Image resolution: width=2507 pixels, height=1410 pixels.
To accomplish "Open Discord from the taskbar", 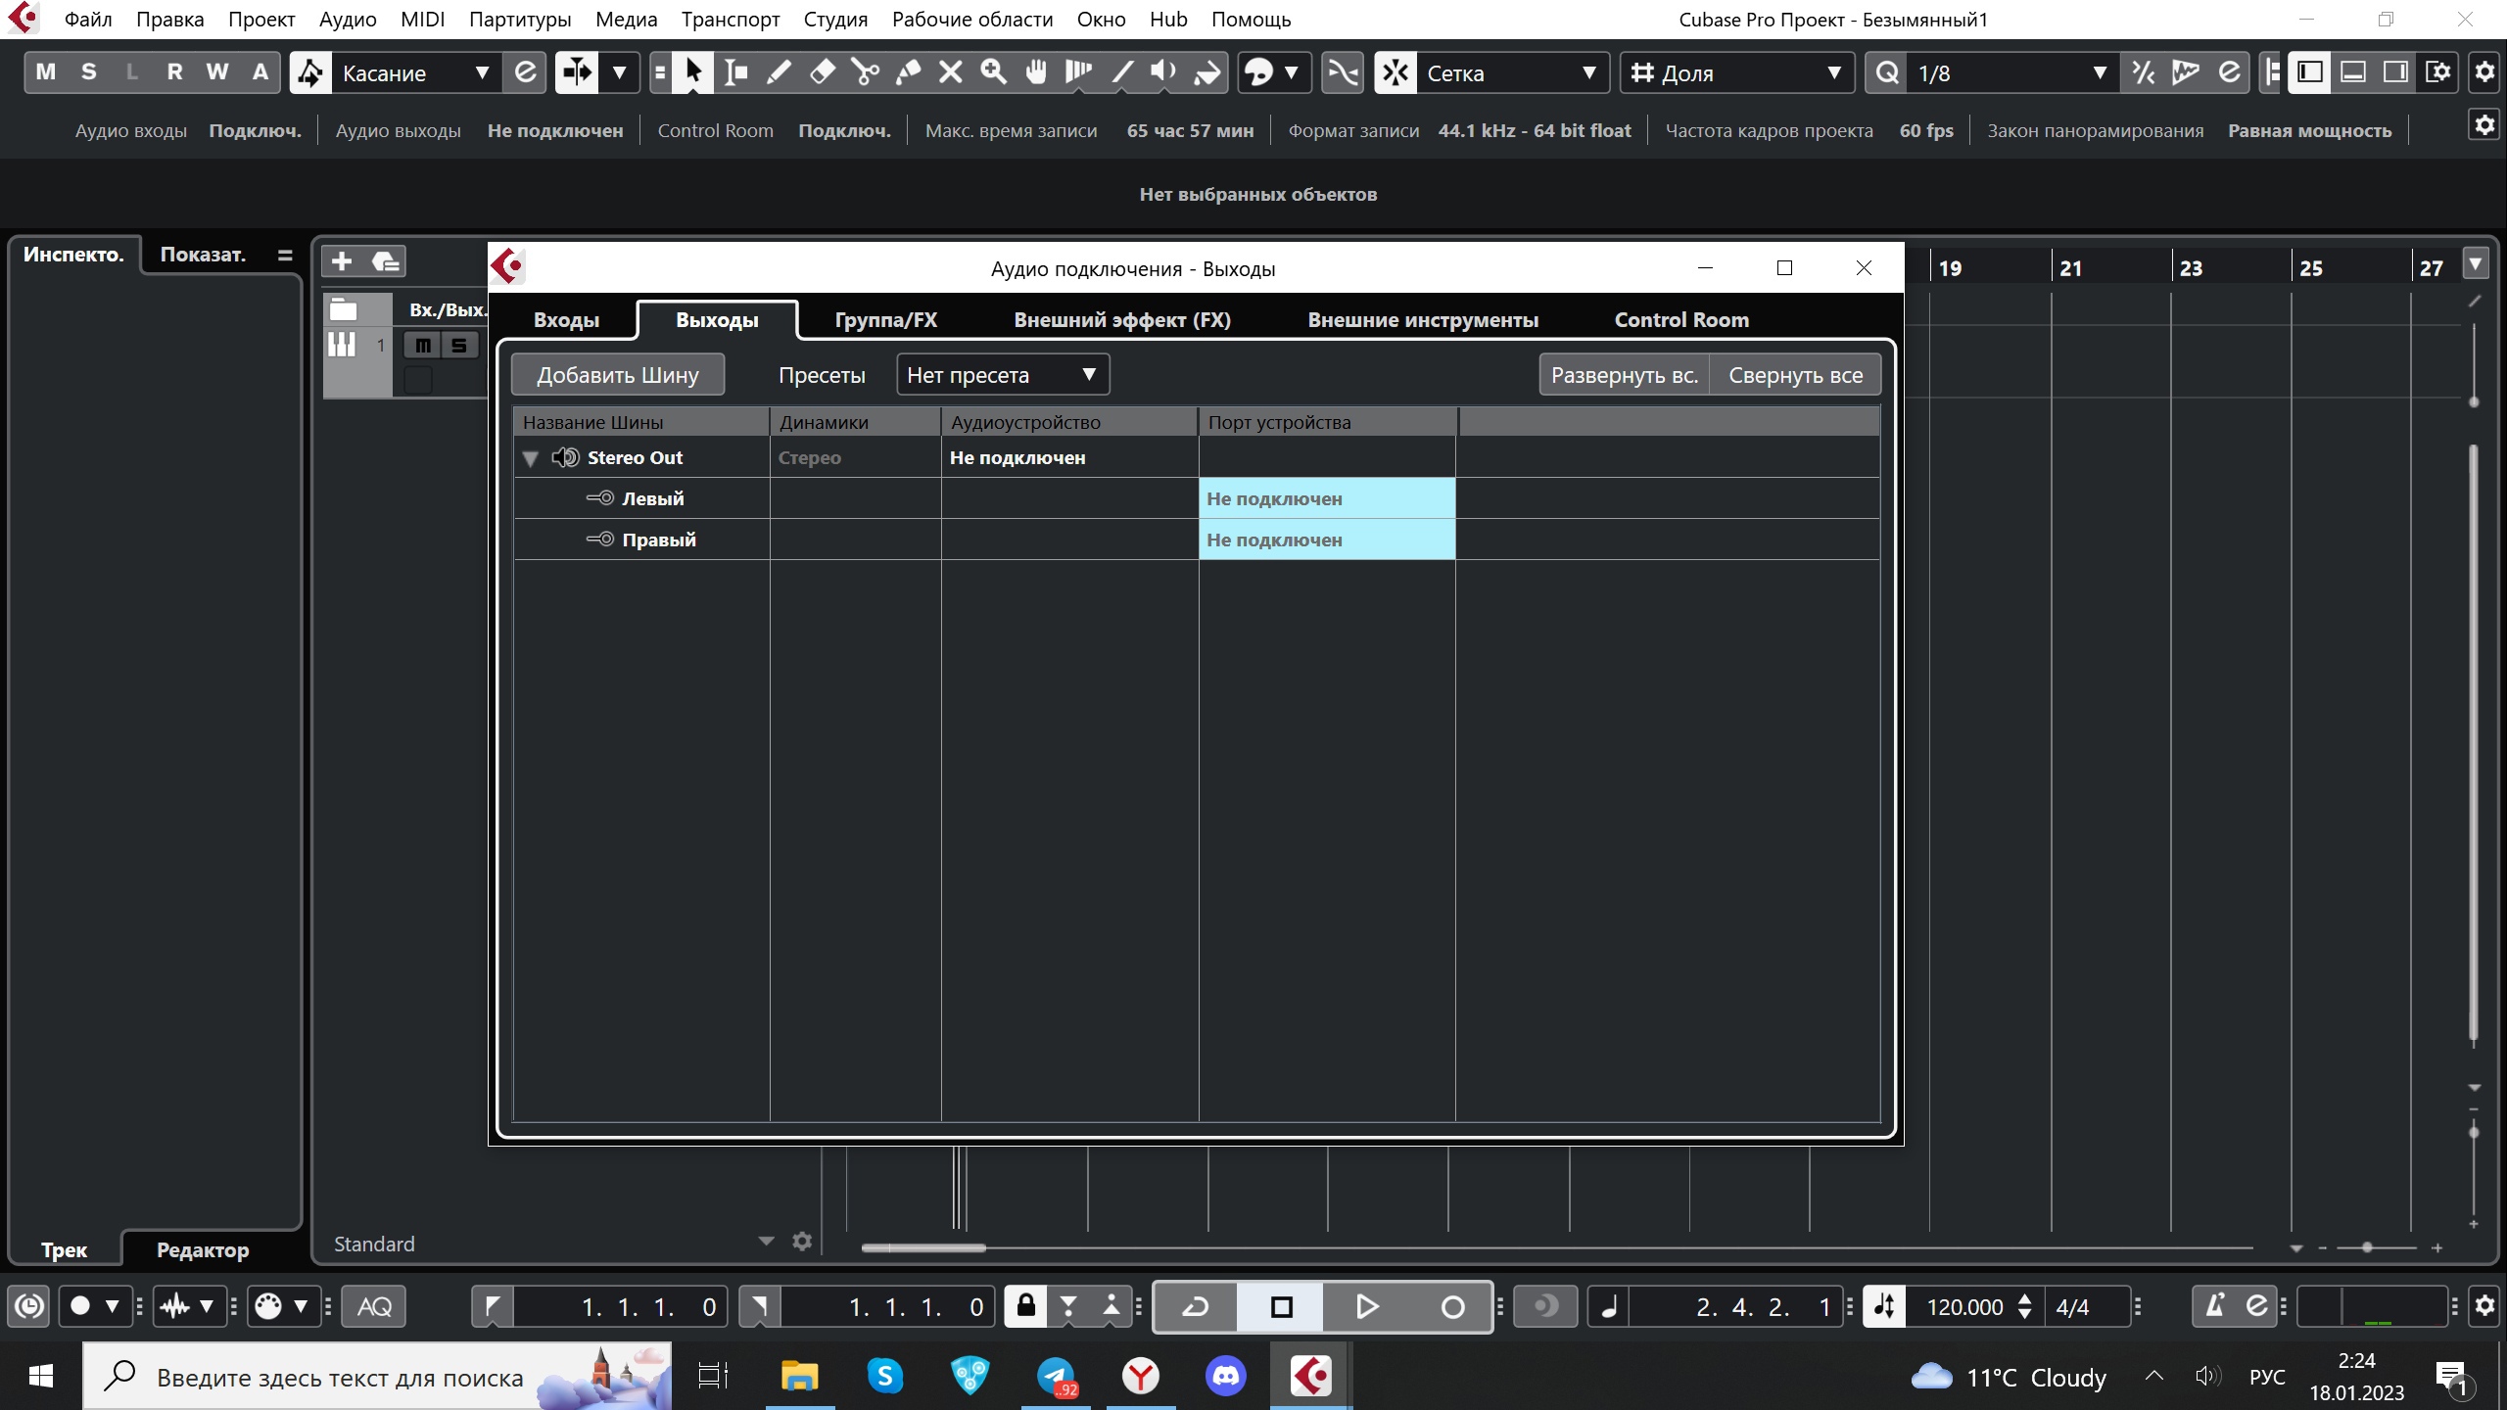I will tap(1225, 1377).
